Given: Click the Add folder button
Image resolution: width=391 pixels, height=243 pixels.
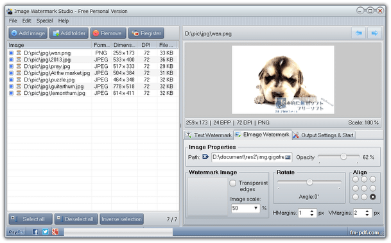Looking at the screenshot, I should point(69,33).
